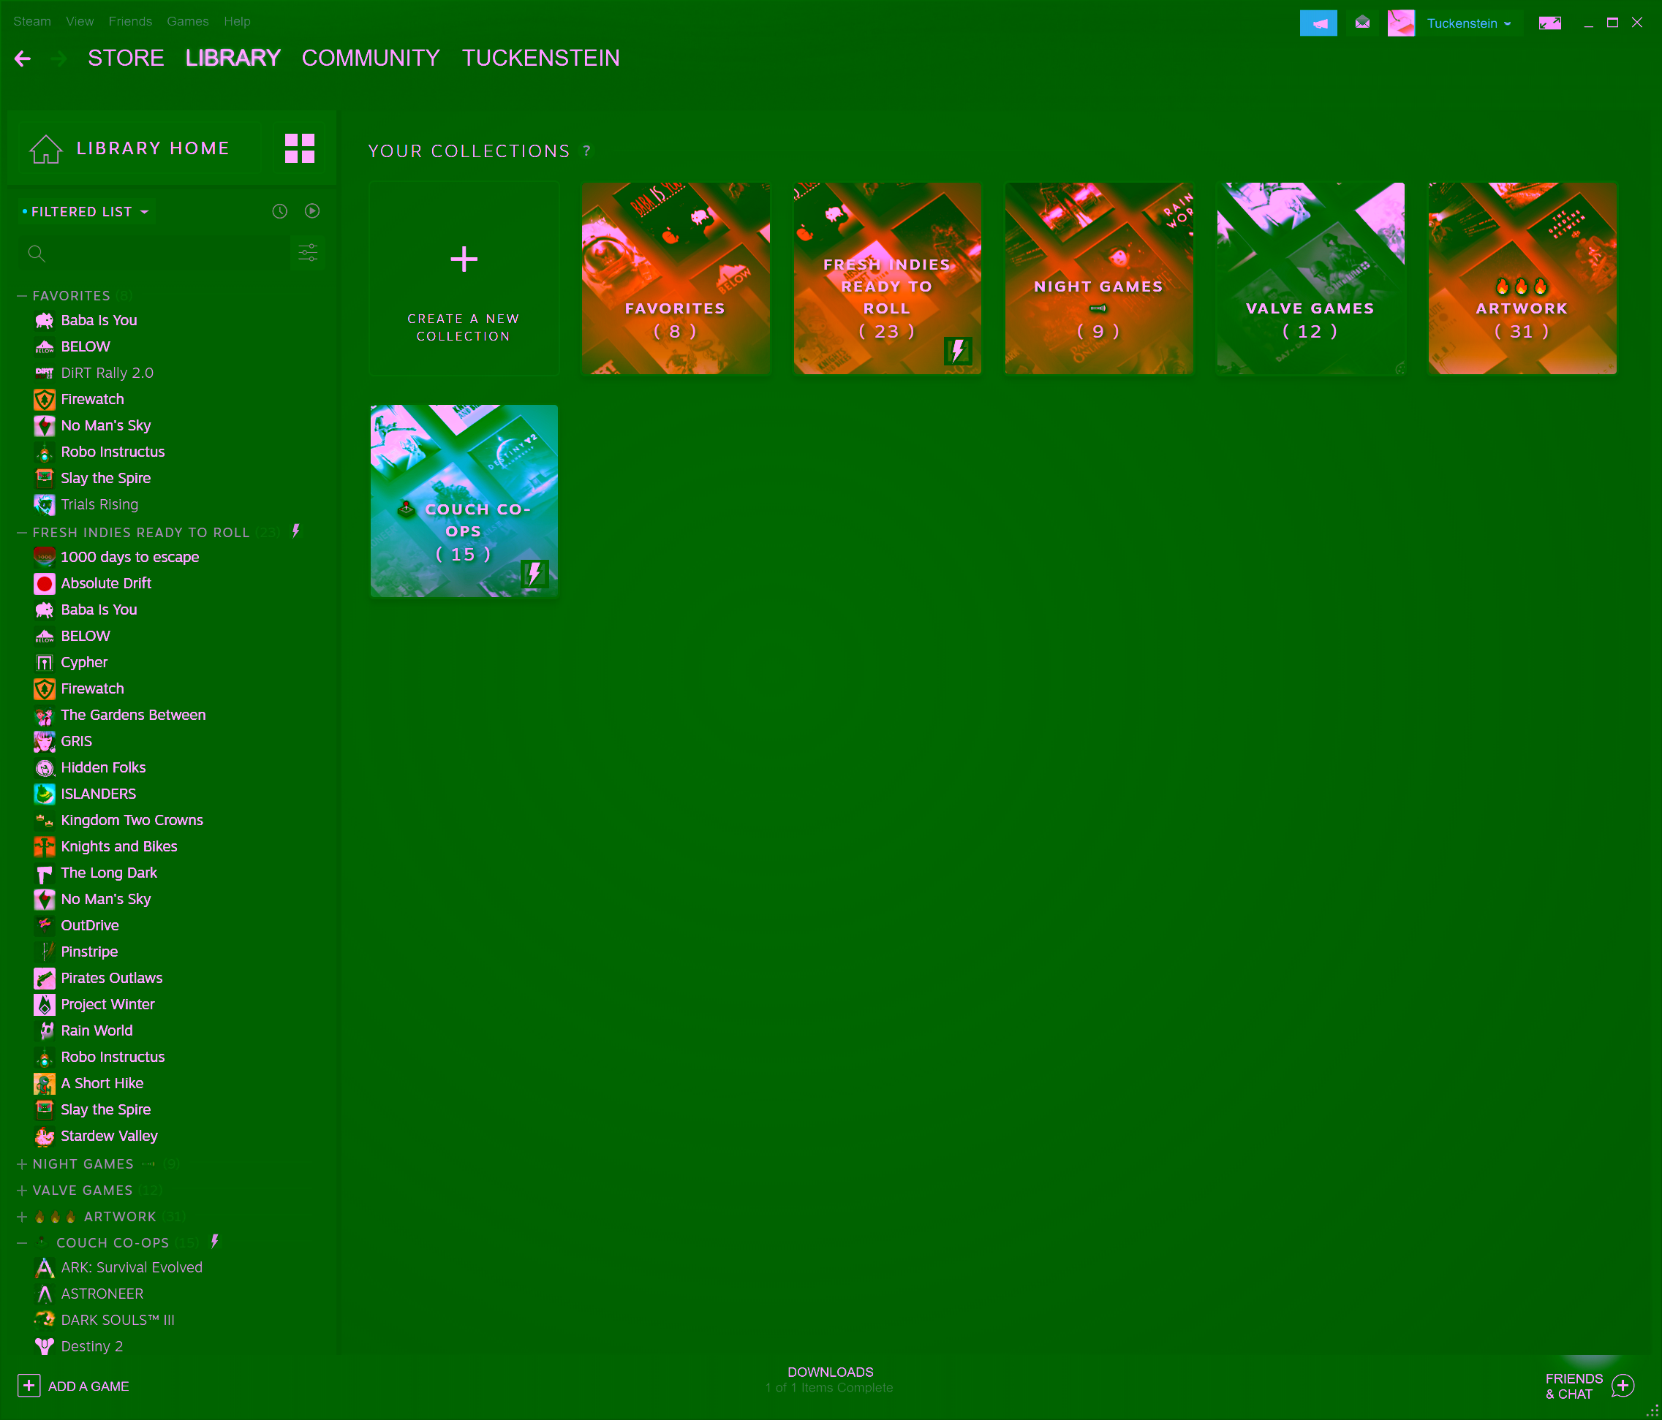The width and height of the screenshot is (1662, 1420).
Task: Switch to the Community tab
Action: 371,58
